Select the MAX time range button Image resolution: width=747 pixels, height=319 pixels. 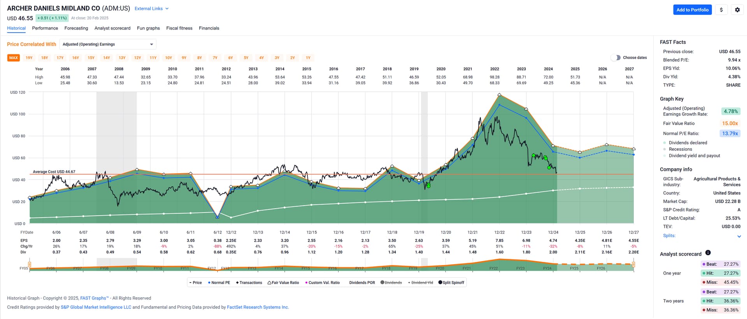click(x=14, y=58)
